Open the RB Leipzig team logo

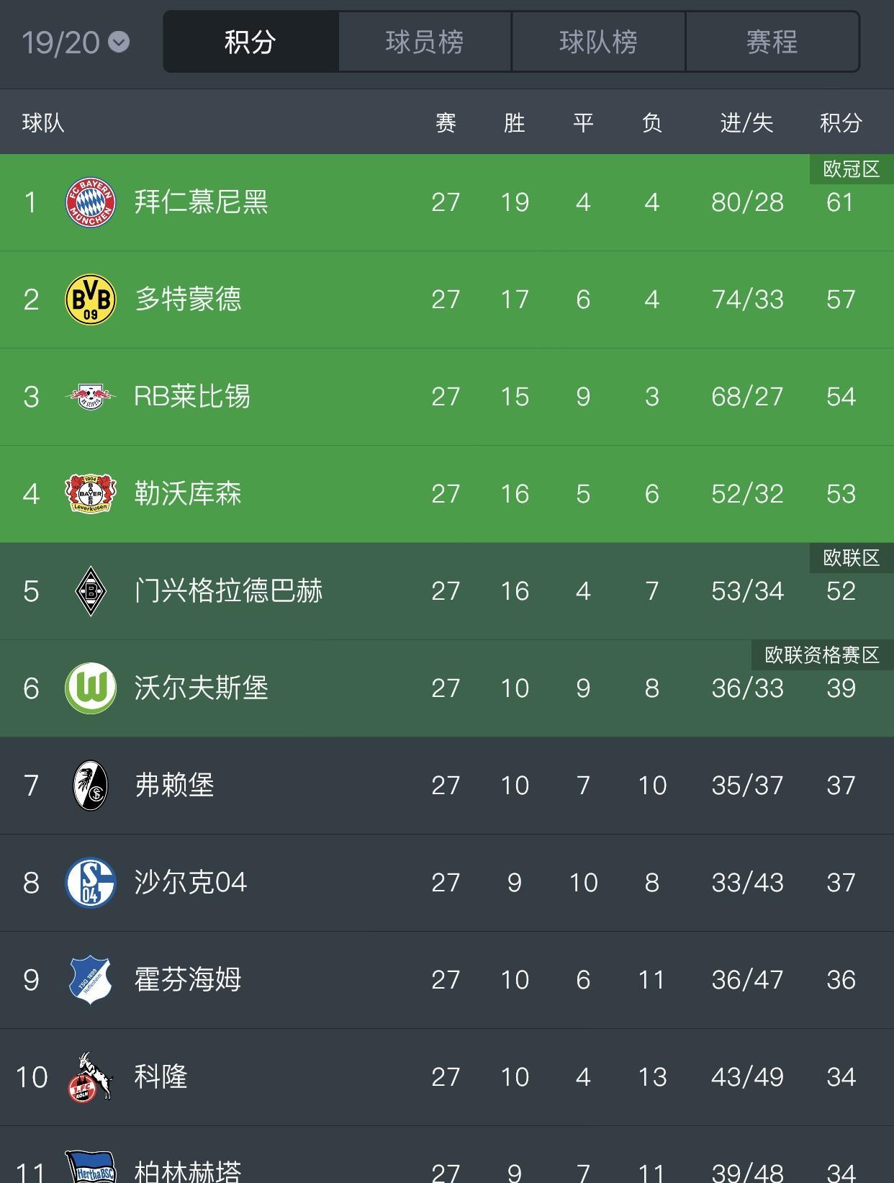tap(90, 397)
